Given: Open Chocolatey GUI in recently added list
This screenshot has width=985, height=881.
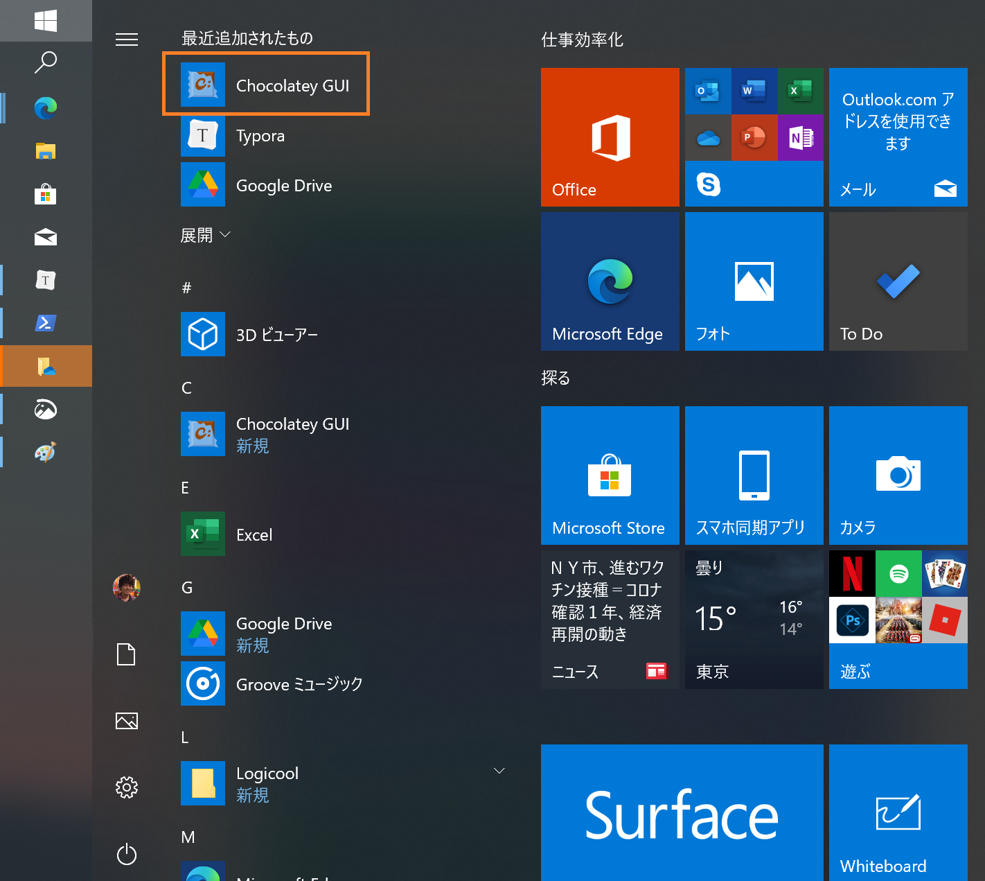Looking at the screenshot, I should [266, 84].
